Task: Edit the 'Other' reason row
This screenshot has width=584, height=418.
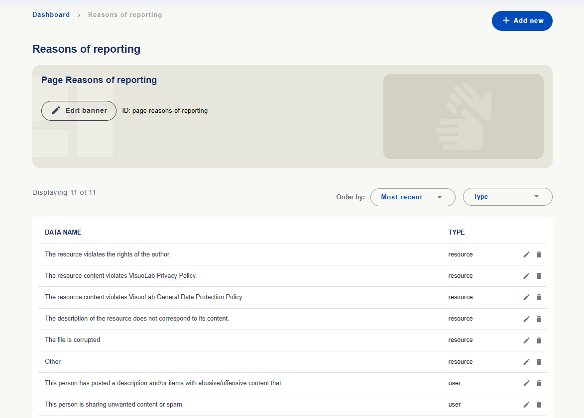Action: click(526, 362)
